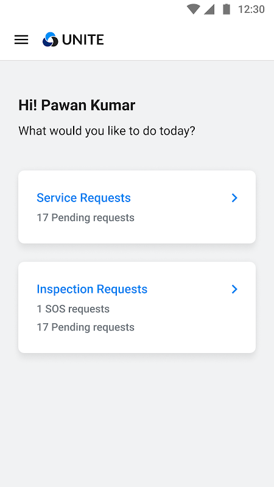This screenshot has width=274, height=487.
Task: Select the Service Requests card
Action: [137, 207]
